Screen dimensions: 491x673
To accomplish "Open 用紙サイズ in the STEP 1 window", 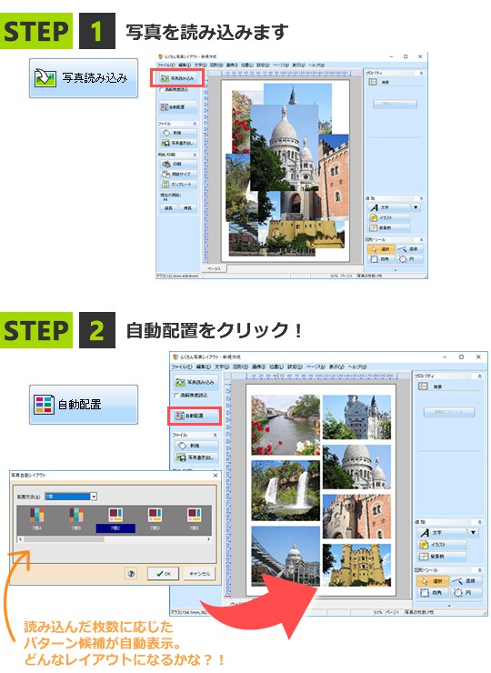I will 177,174.
